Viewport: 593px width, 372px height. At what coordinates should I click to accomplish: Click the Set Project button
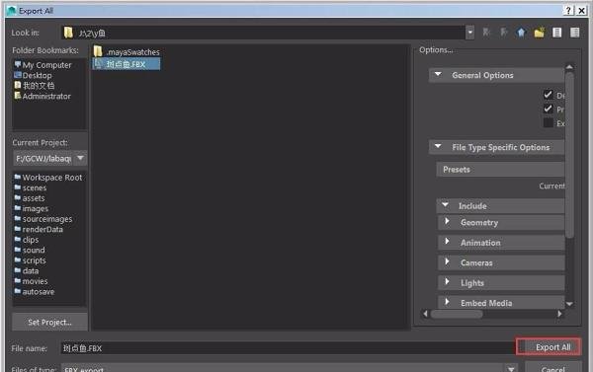pyautogui.click(x=49, y=322)
